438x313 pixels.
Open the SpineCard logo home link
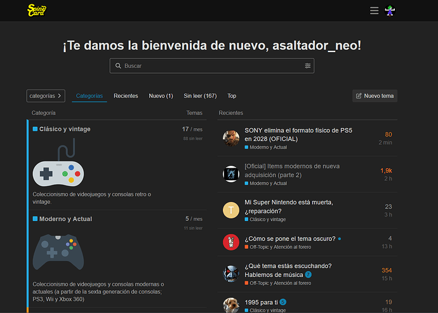(37, 10)
